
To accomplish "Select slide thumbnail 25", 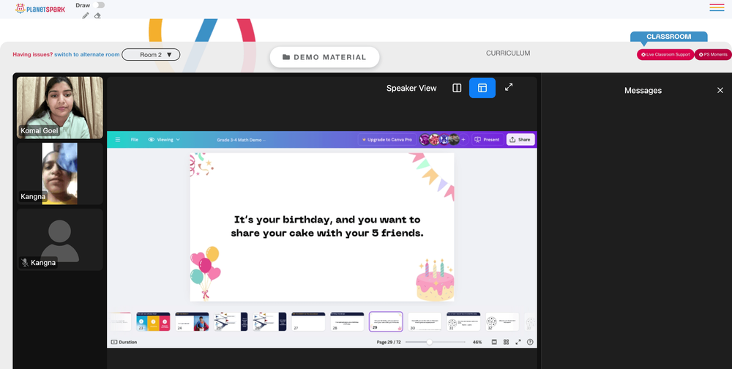I will 231,322.
